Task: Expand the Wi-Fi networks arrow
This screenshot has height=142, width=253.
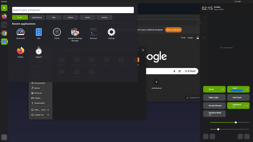Action: [x=247, y=89]
